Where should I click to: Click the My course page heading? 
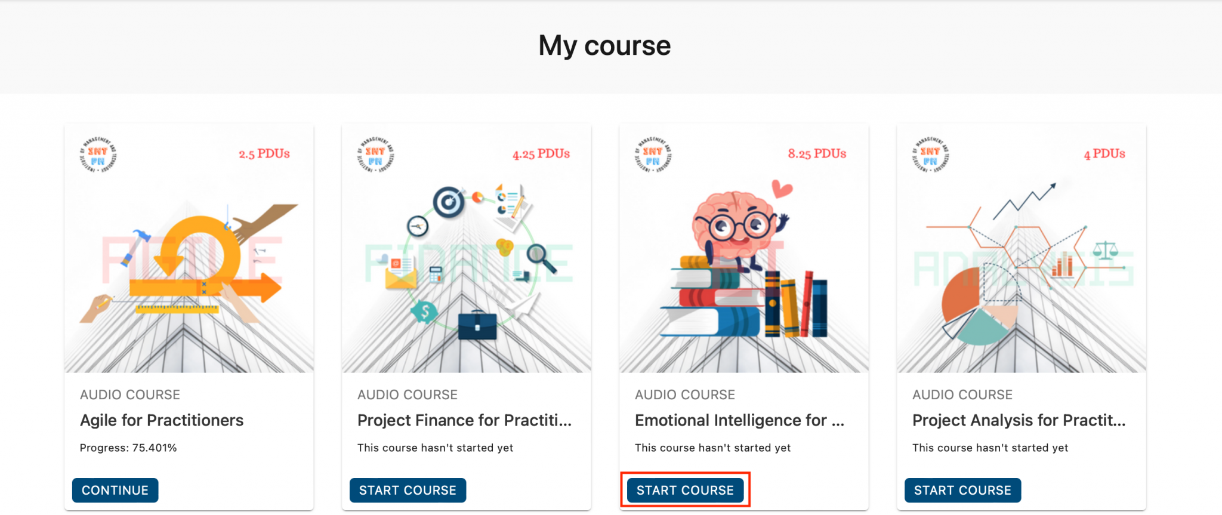(x=604, y=45)
